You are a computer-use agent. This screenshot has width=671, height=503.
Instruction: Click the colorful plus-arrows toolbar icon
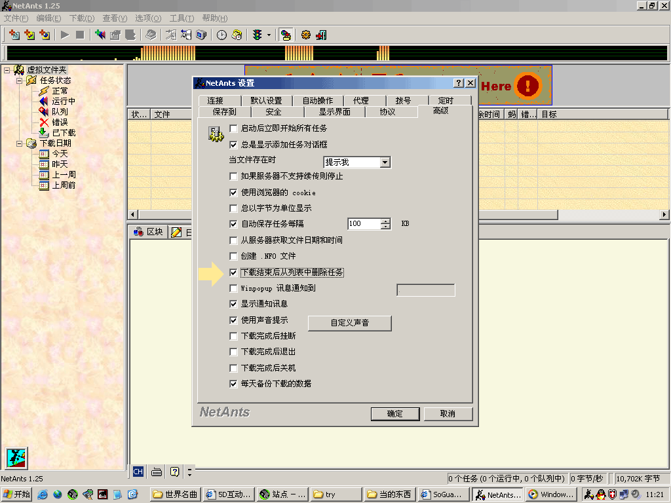click(x=100, y=35)
